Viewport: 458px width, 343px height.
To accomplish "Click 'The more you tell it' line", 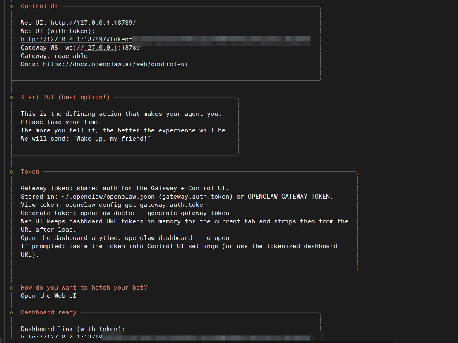I will click(125, 130).
